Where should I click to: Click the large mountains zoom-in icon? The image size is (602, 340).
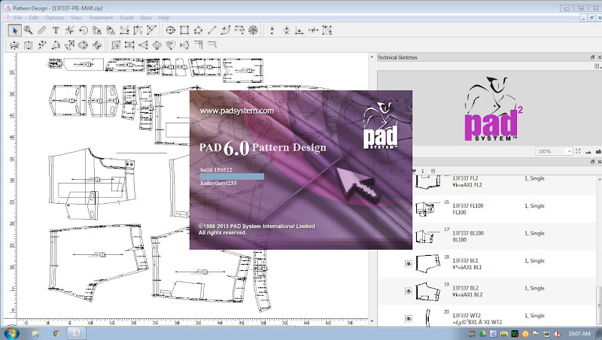click(x=598, y=151)
